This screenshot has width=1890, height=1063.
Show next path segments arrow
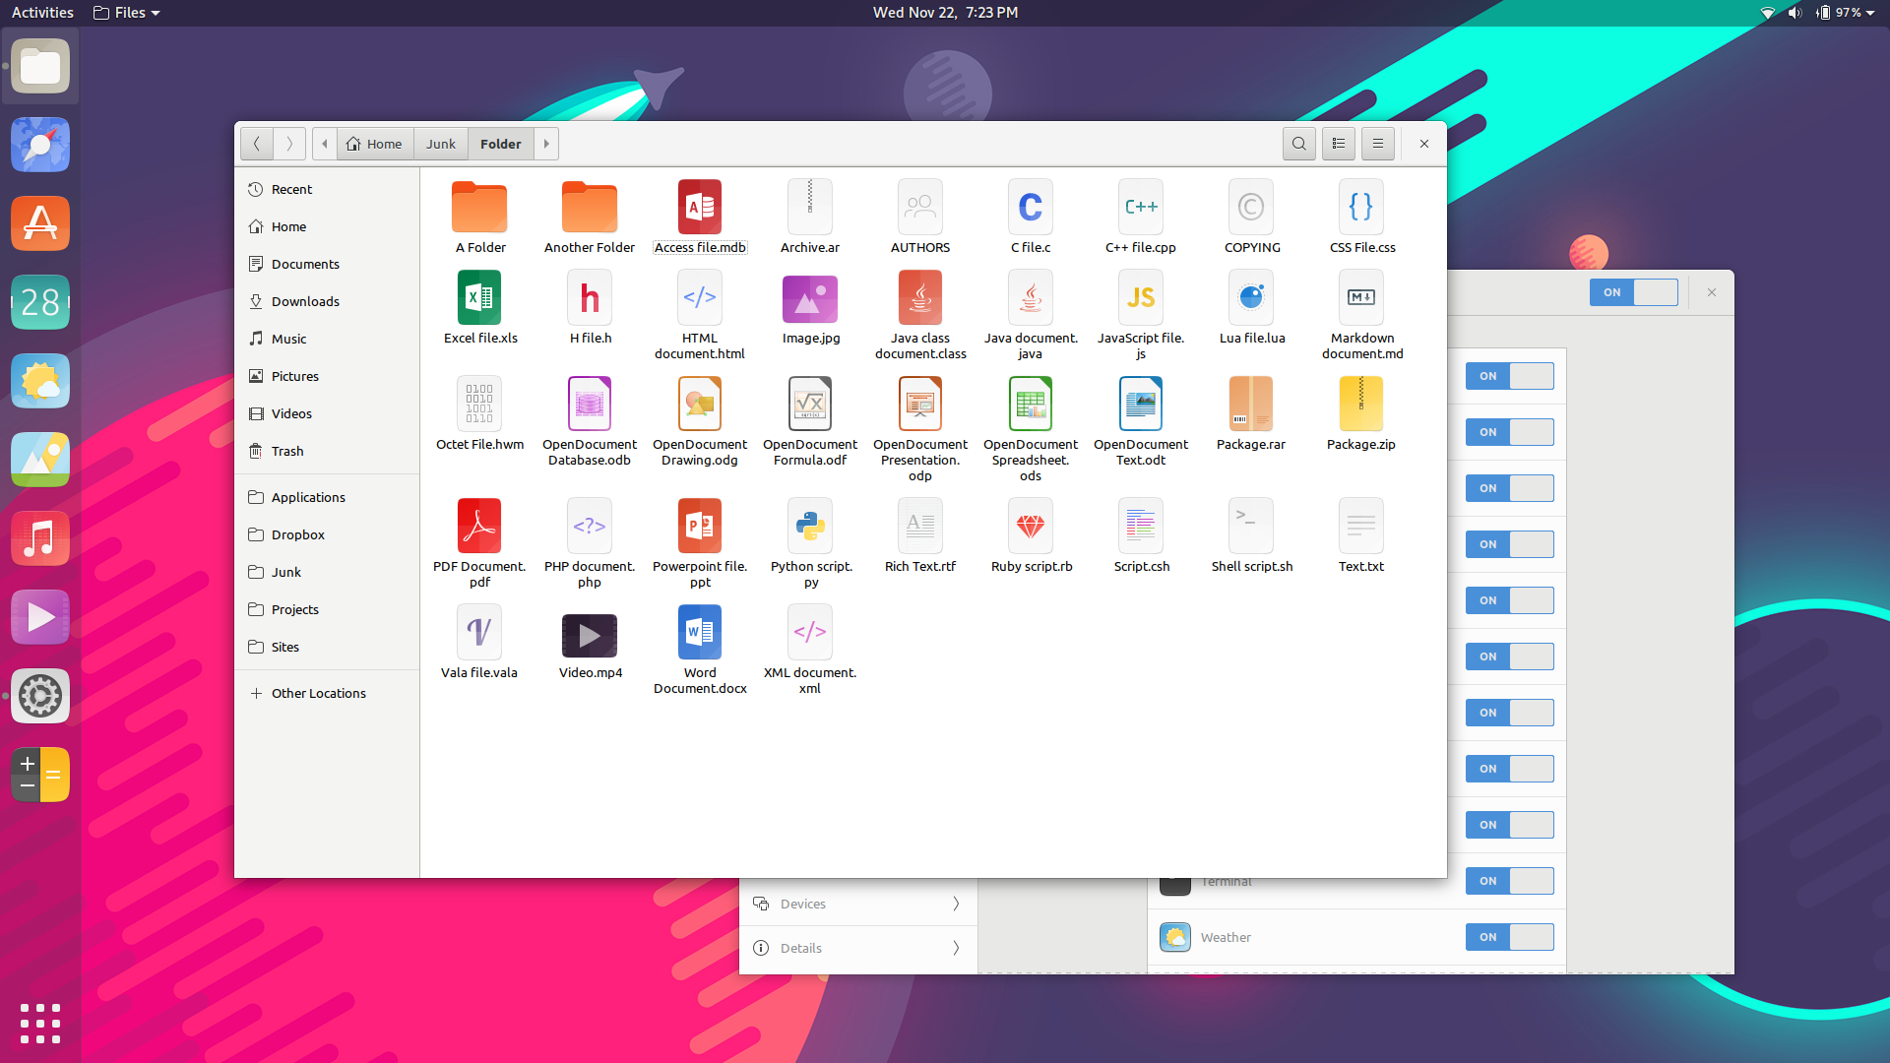tap(546, 144)
